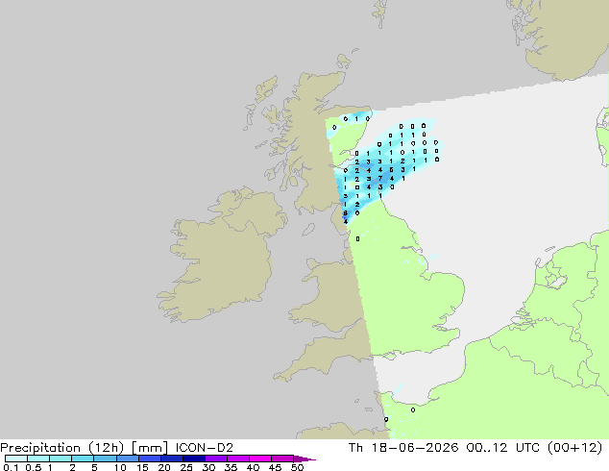This screenshot has height=471, width=609.
Task: Click the '20' legend scale label
Action: click(164, 467)
